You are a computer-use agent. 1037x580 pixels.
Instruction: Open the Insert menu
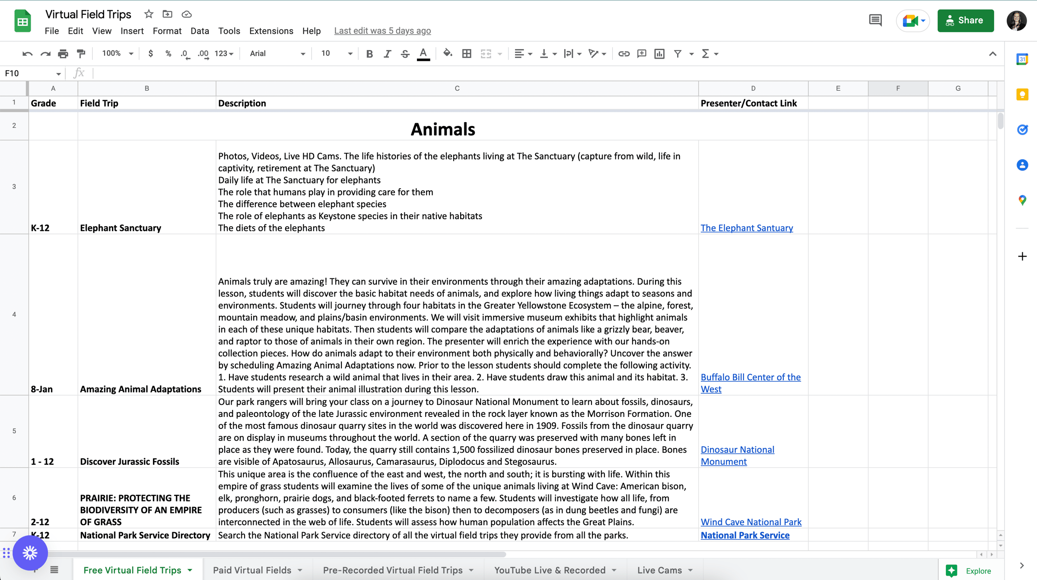132,31
